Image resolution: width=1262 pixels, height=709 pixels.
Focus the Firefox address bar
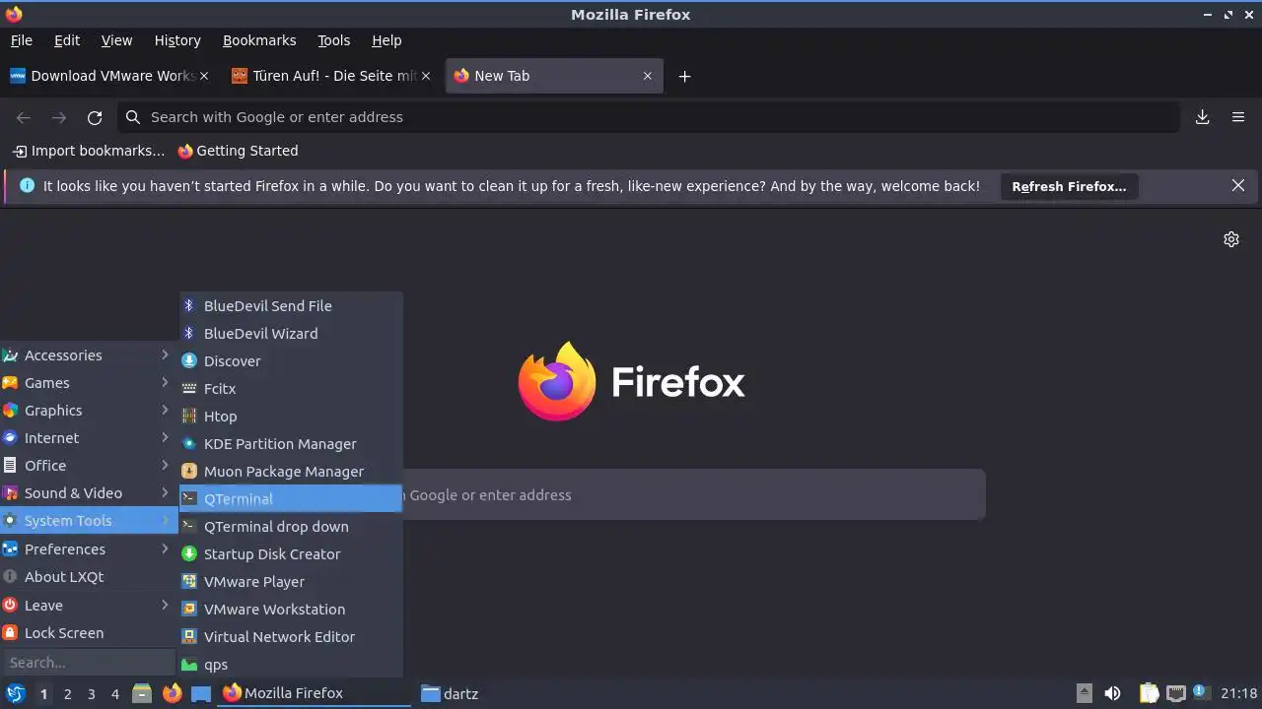click(649, 117)
